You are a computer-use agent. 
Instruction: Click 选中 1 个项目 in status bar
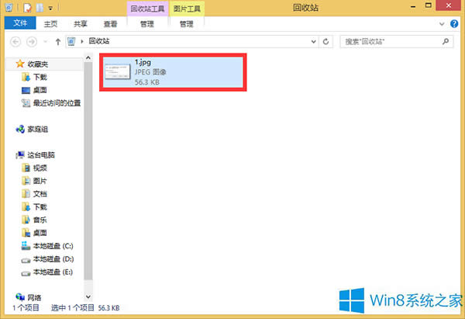(x=72, y=307)
